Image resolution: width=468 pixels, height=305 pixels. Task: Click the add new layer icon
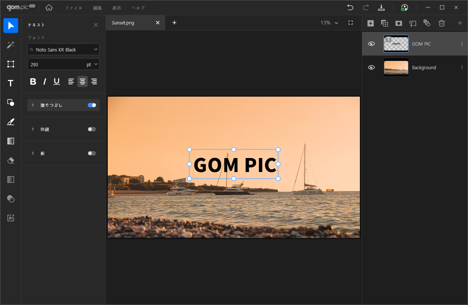[370, 23]
